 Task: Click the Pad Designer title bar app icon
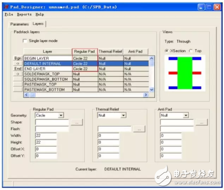7,7
